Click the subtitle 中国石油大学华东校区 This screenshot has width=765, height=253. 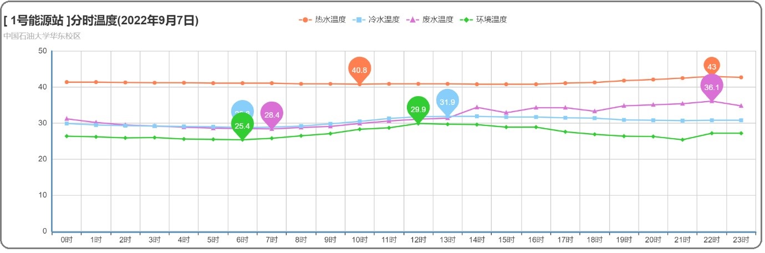tap(42, 36)
